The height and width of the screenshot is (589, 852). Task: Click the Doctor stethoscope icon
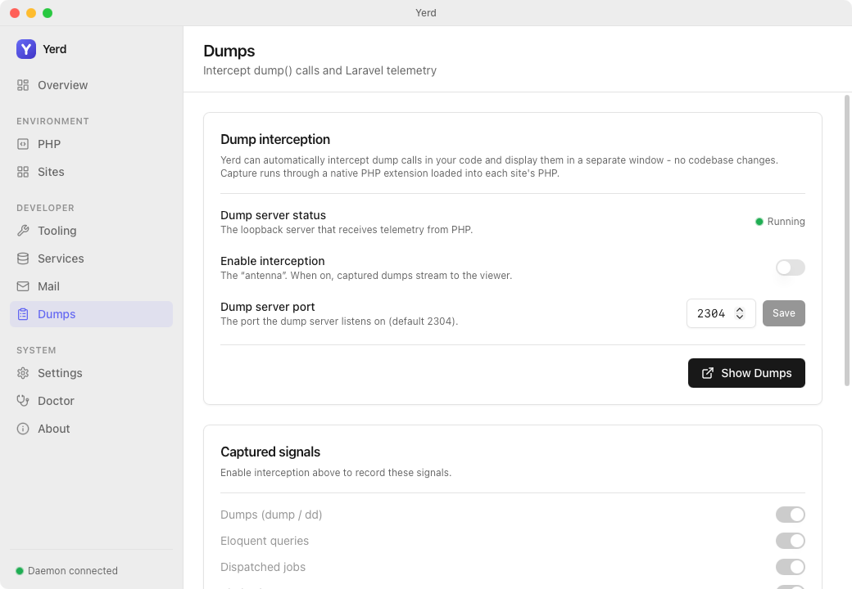point(23,401)
